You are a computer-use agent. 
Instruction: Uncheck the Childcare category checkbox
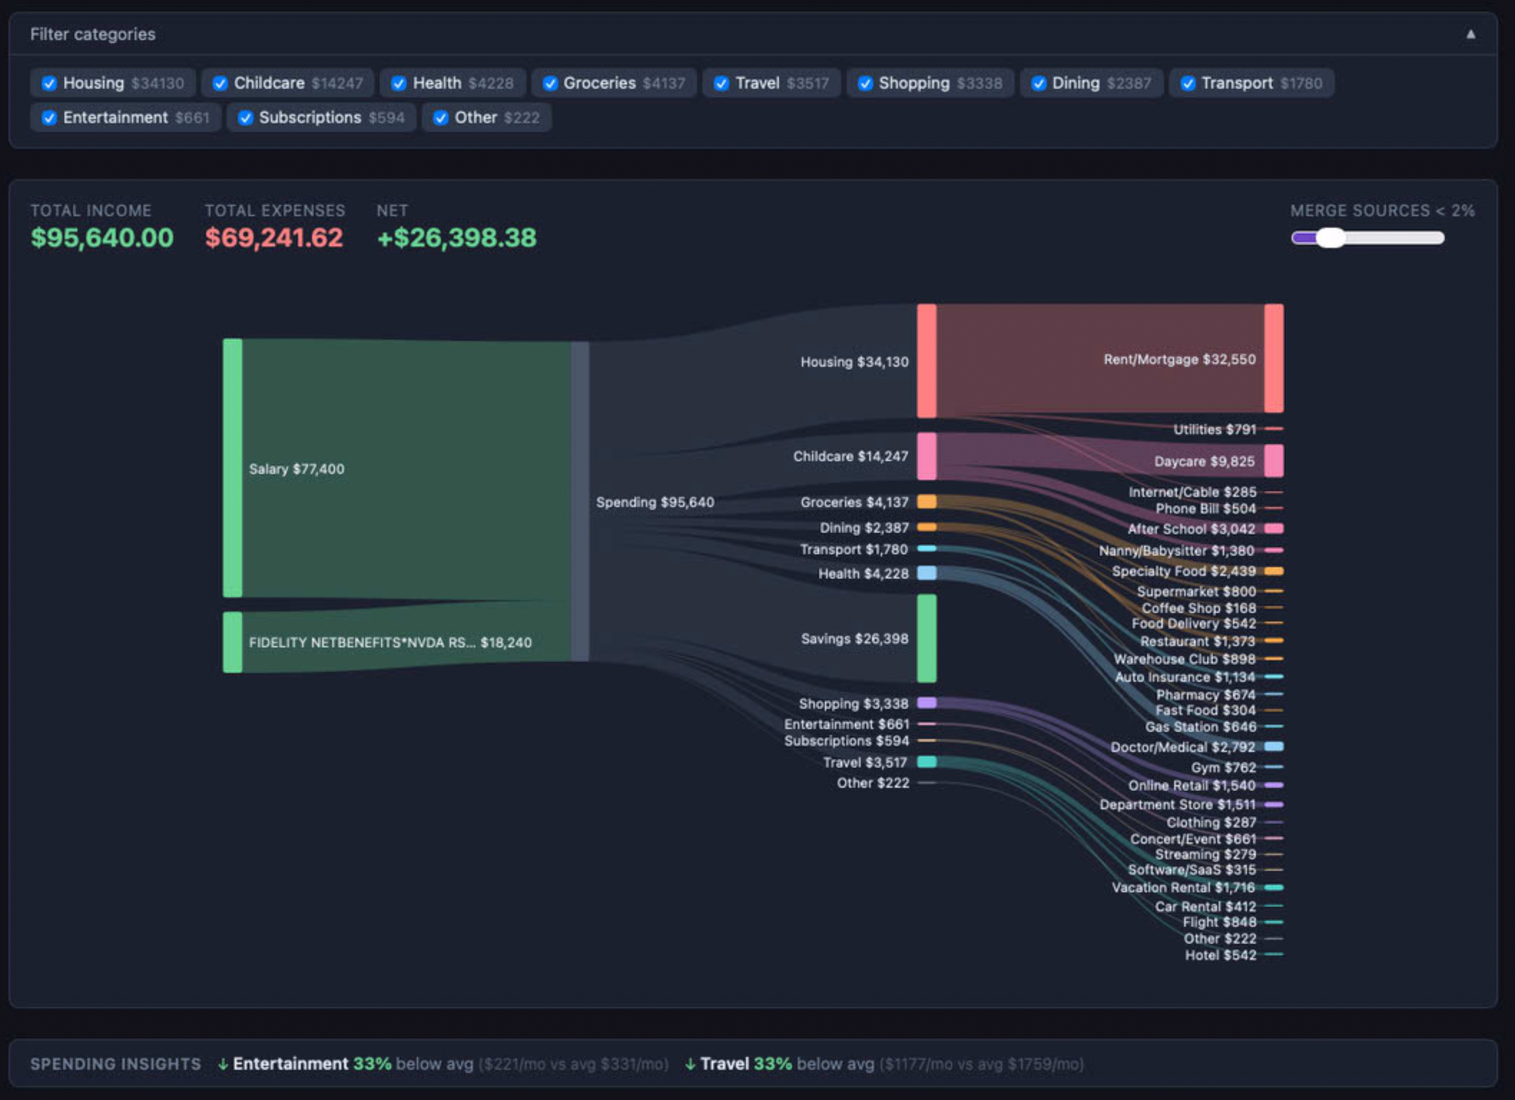coord(220,83)
